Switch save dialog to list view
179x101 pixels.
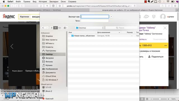pos(55,28)
